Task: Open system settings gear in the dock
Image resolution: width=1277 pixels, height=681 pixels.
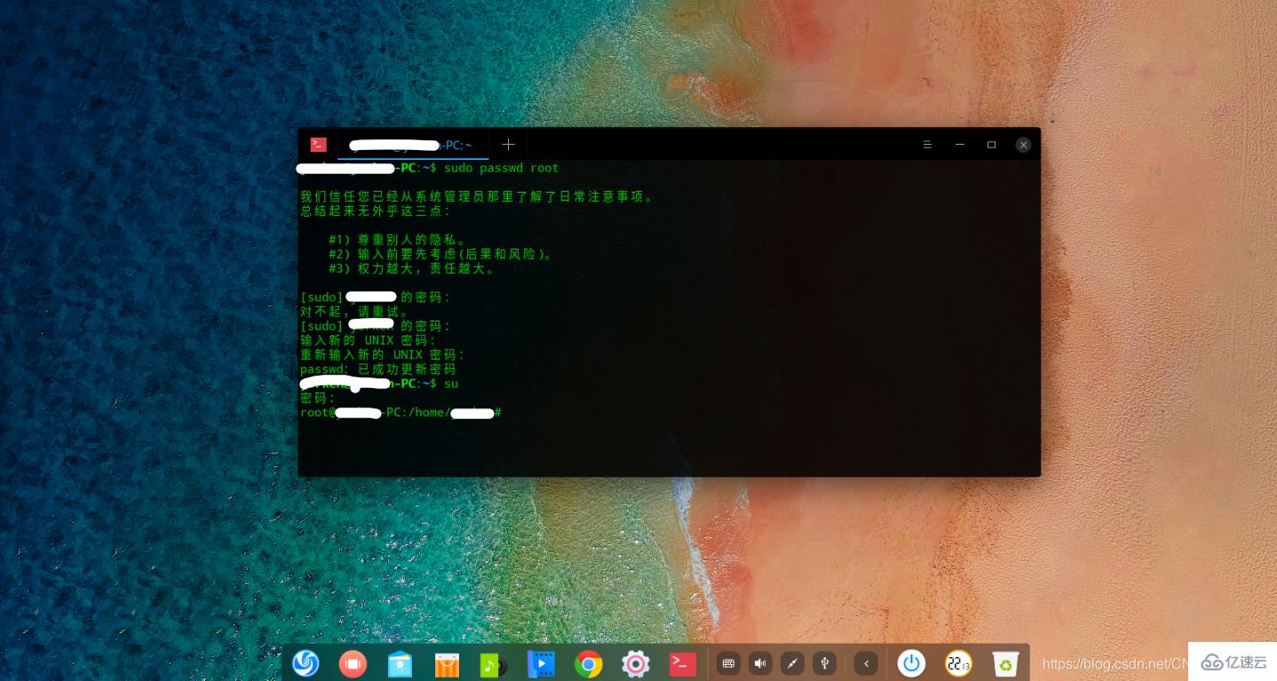Action: tap(635, 664)
